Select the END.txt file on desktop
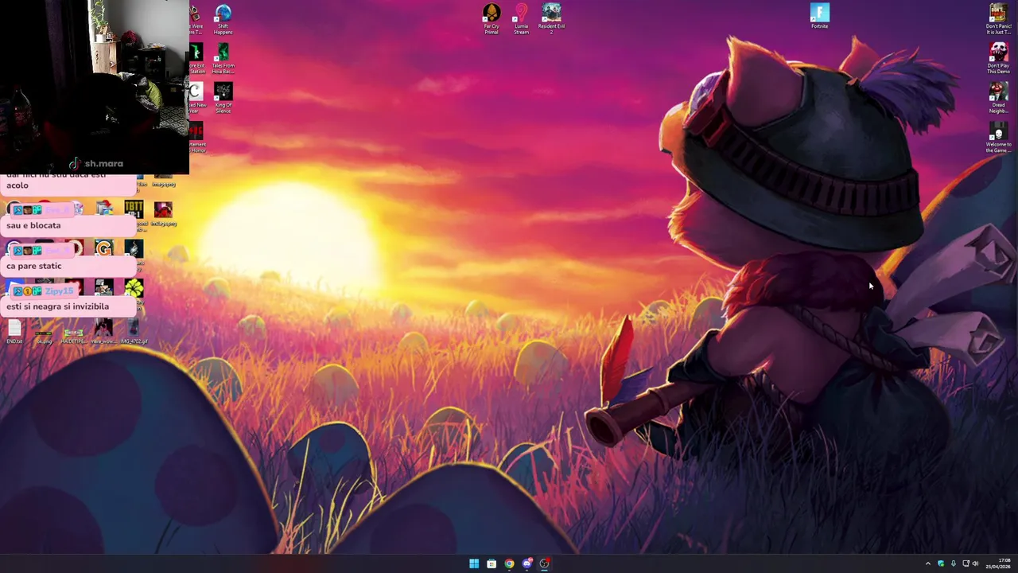 pos(14,332)
